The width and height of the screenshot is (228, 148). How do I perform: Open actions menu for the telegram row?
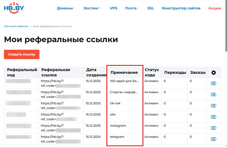214,139
